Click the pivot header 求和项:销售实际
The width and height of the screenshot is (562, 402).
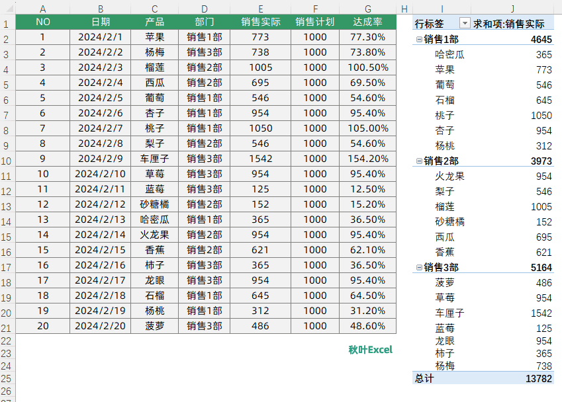point(508,24)
